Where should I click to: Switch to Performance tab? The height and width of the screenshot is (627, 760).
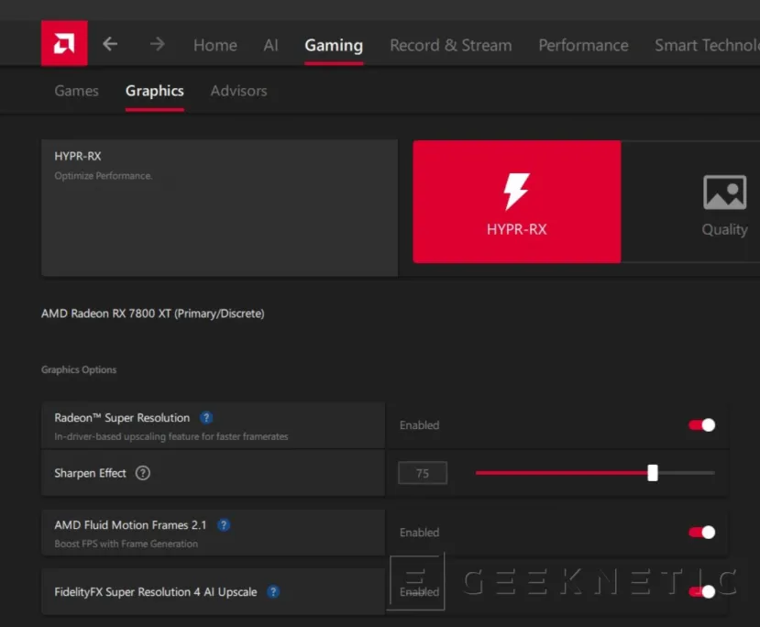(584, 45)
